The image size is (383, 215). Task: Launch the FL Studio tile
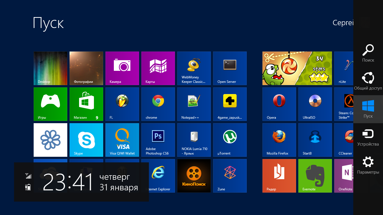pyautogui.click(x=122, y=104)
